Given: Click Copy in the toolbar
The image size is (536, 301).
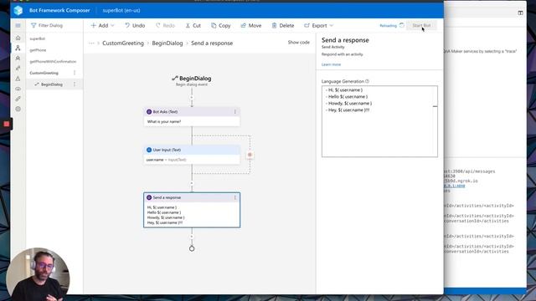Looking at the screenshot, I should click(221, 26).
